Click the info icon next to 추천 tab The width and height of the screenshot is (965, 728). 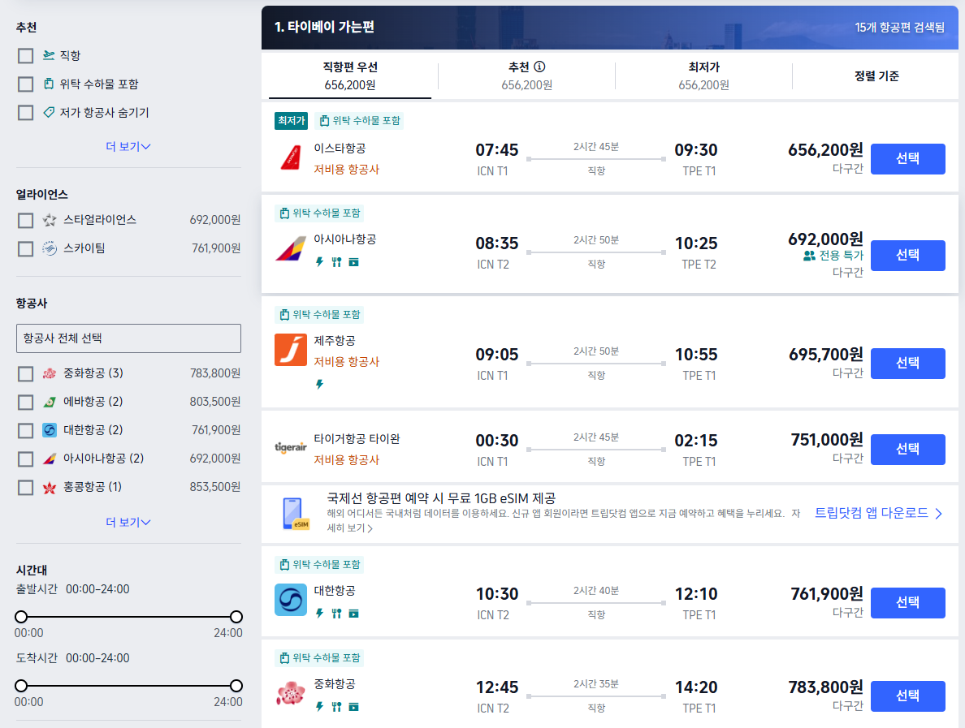coord(539,67)
